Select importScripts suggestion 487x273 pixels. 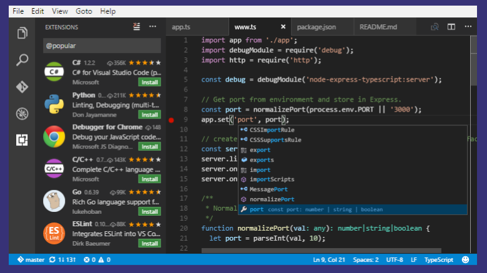click(353, 180)
